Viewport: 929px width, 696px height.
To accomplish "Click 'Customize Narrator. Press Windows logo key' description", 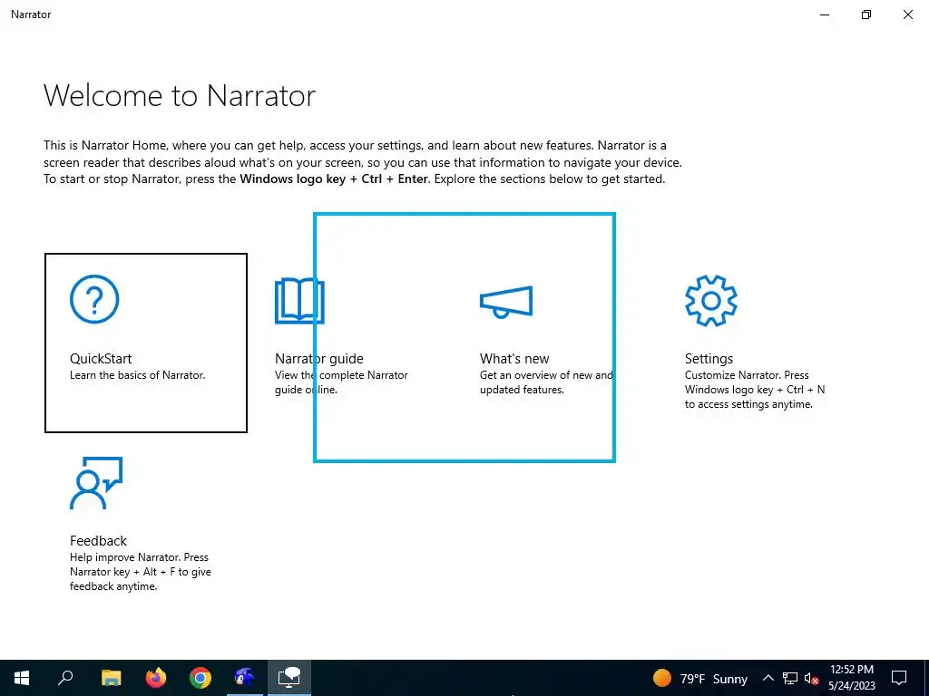I will click(x=755, y=390).
